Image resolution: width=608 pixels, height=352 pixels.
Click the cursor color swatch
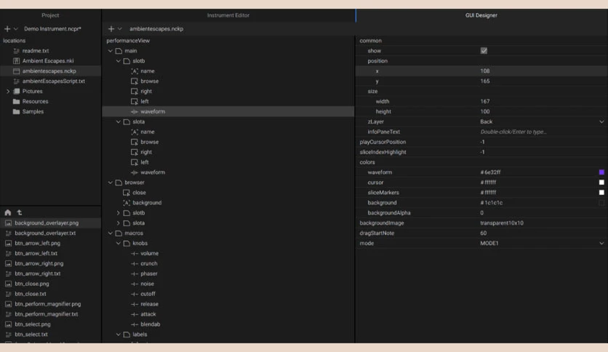tap(601, 183)
